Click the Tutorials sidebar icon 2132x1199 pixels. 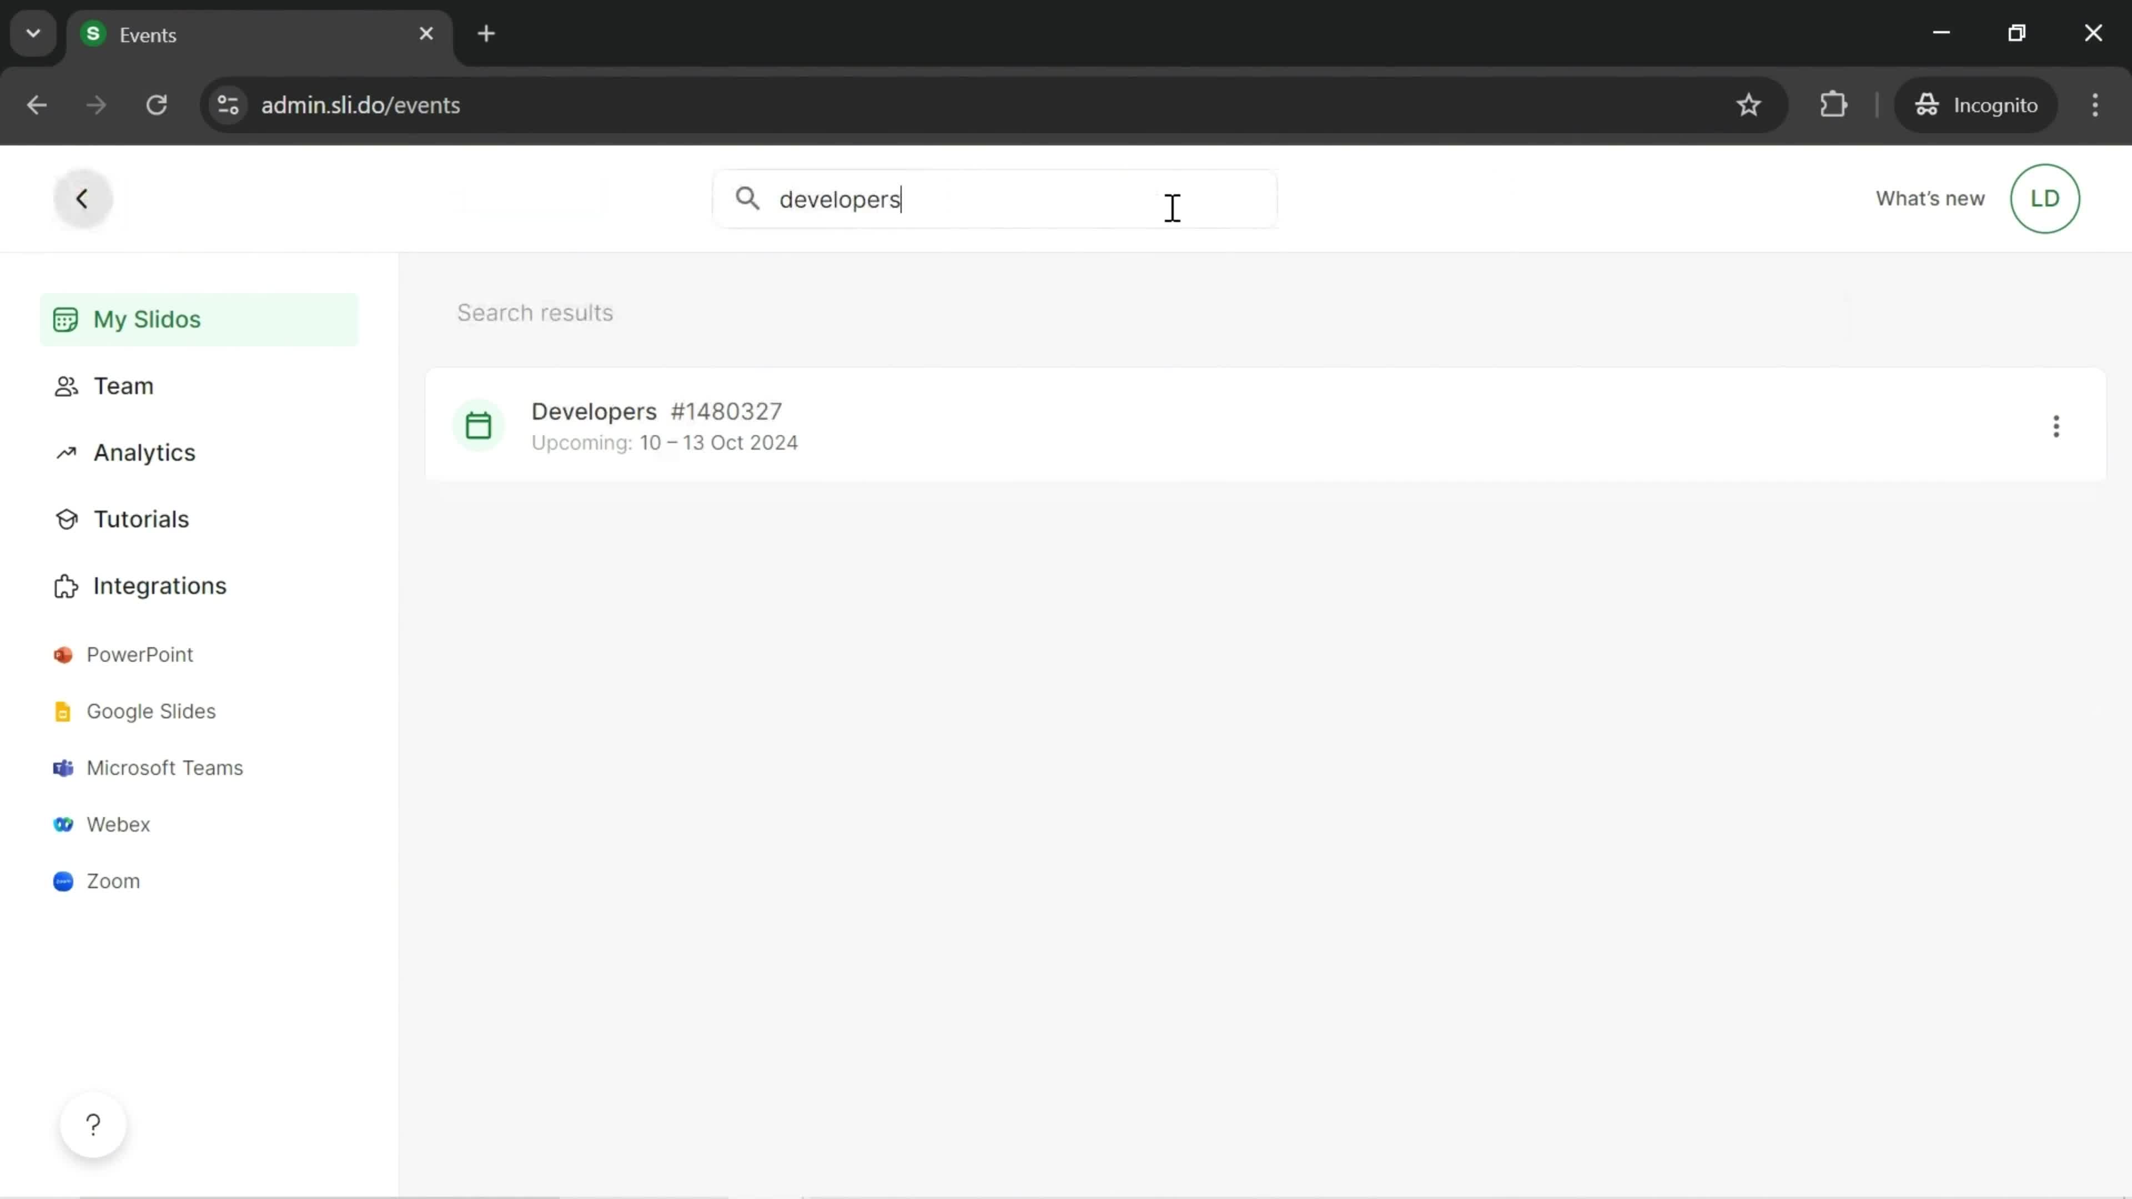(64, 520)
